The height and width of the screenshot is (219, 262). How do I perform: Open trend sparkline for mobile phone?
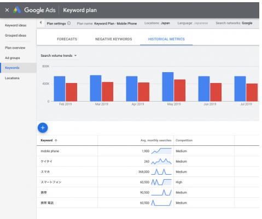click(161, 151)
